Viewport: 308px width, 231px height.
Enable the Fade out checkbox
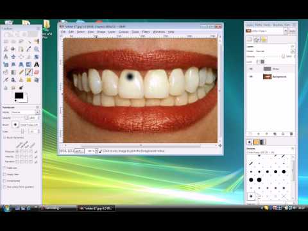tap(4, 168)
